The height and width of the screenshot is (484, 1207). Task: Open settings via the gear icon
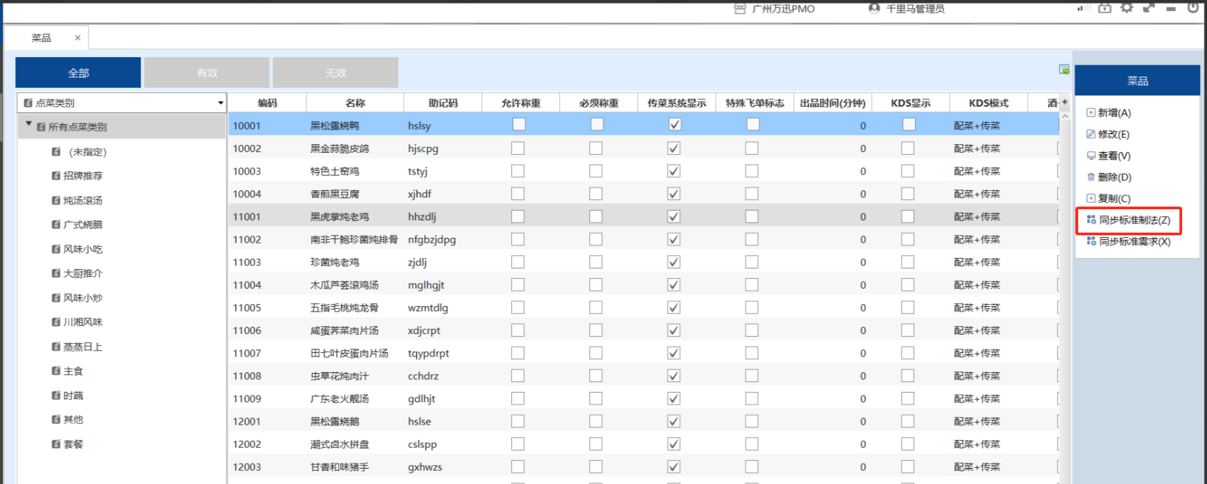(1127, 8)
